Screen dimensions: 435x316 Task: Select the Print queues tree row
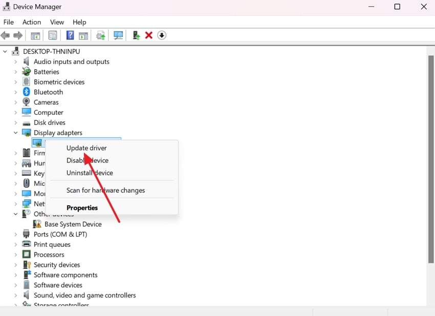52,244
